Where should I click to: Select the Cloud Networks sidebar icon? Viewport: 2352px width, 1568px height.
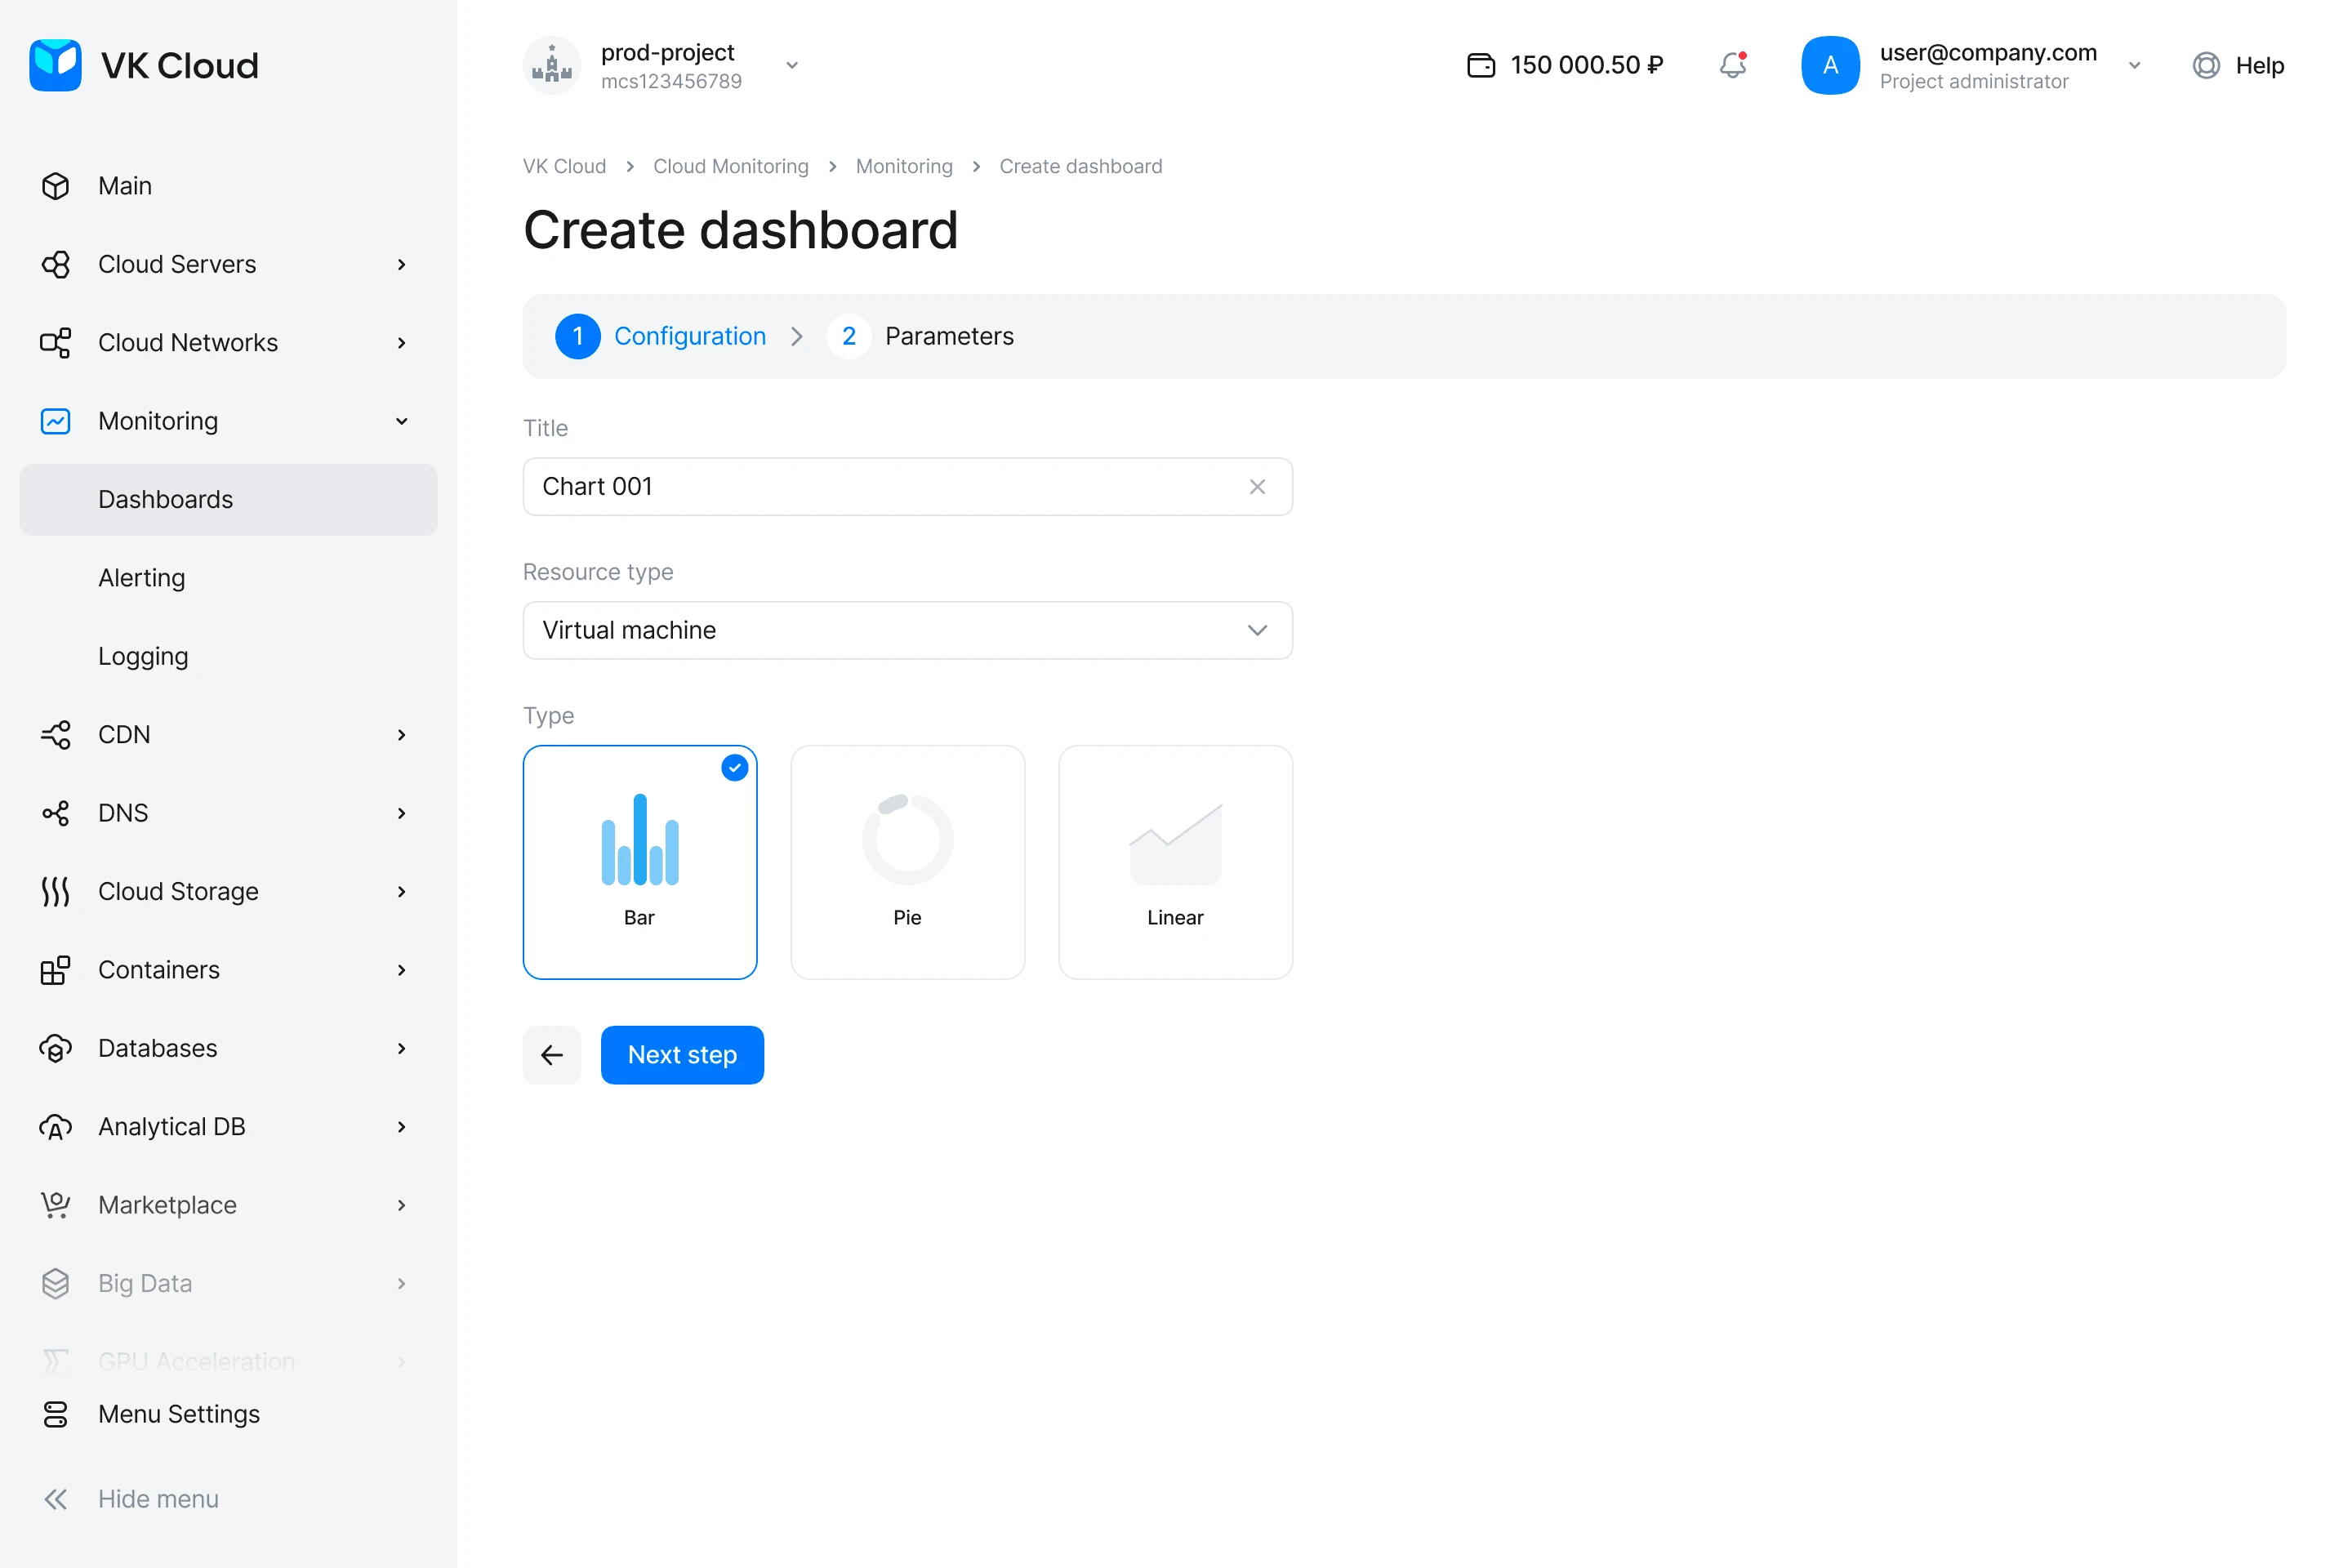55,342
